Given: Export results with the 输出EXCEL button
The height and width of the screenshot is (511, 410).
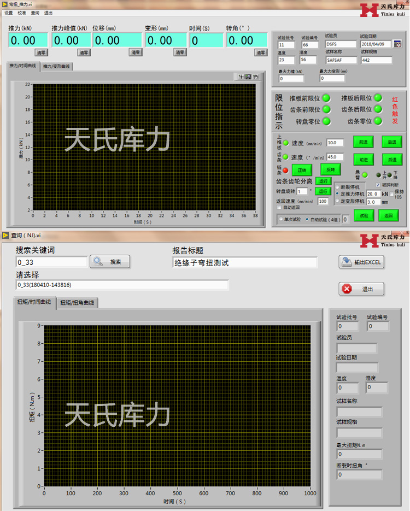Looking at the screenshot, I should coord(361,262).
